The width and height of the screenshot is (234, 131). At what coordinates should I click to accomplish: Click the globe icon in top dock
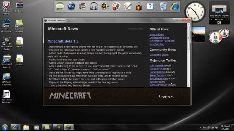point(71,6)
